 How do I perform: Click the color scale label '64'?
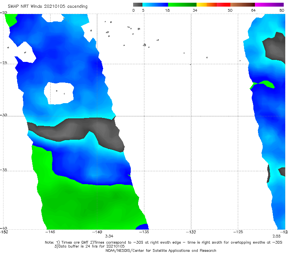point(253,11)
